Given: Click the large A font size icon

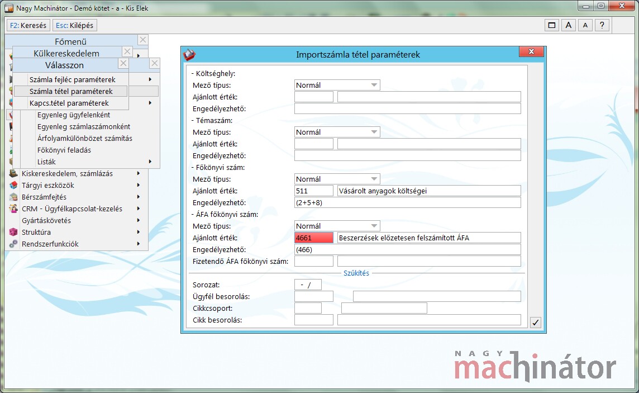Looking at the screenshot, I should click(569, 25).
